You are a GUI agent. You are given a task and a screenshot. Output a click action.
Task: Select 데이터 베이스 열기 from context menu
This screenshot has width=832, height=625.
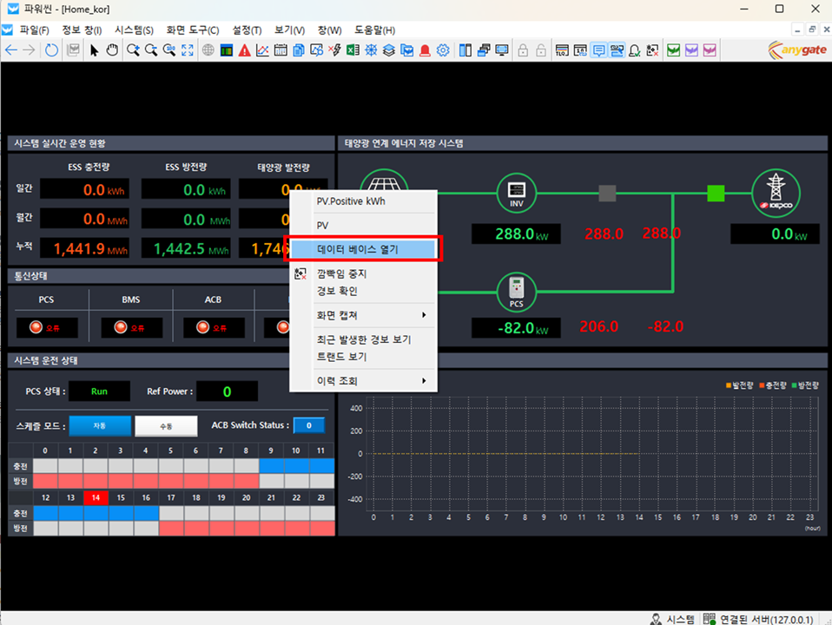pos(363,249)
